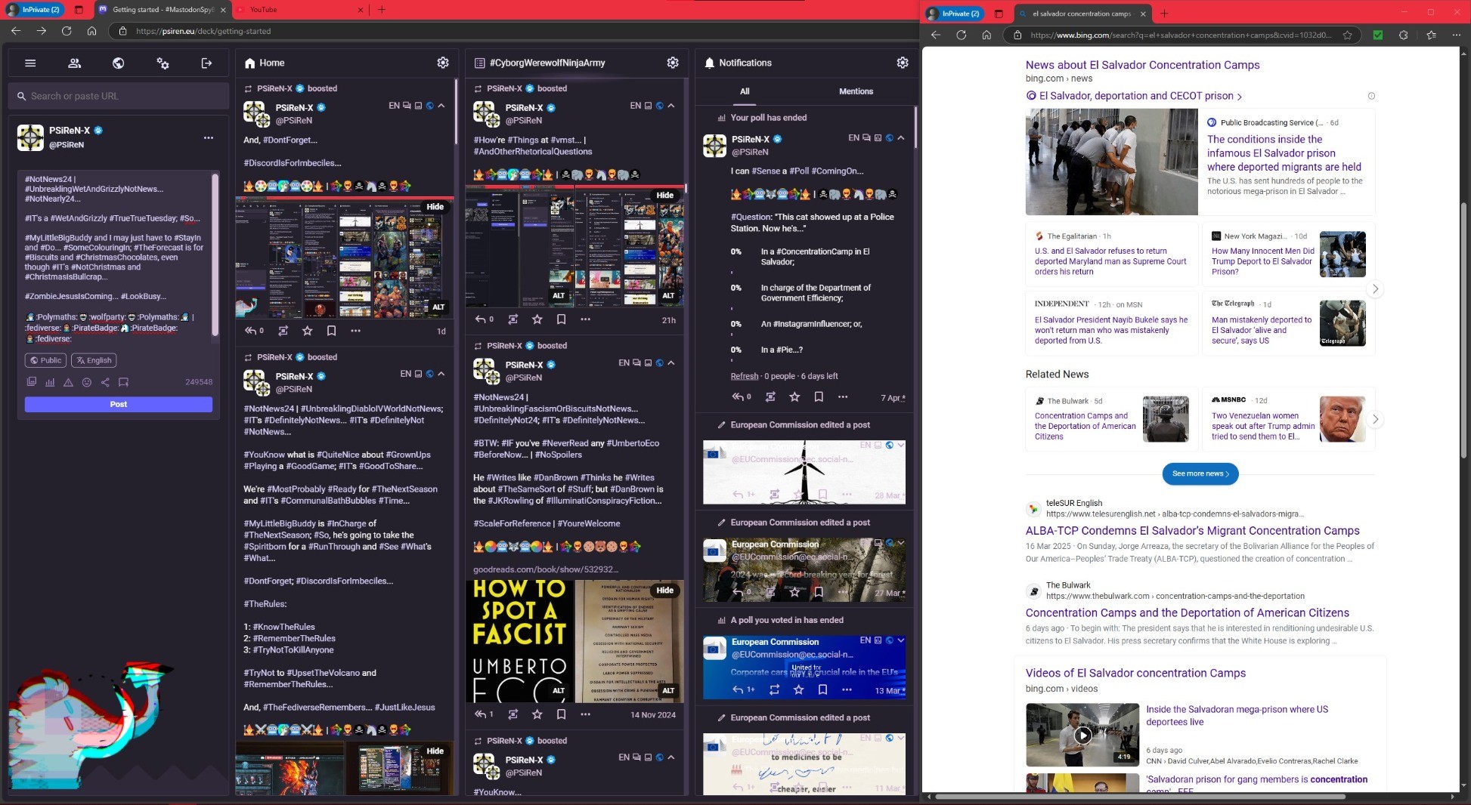The width and height of the screenshot is (1471, 805).
Task: Click the favorites star in the Bing address bar
Action: pyautogui.click(x=1348, y=35)
